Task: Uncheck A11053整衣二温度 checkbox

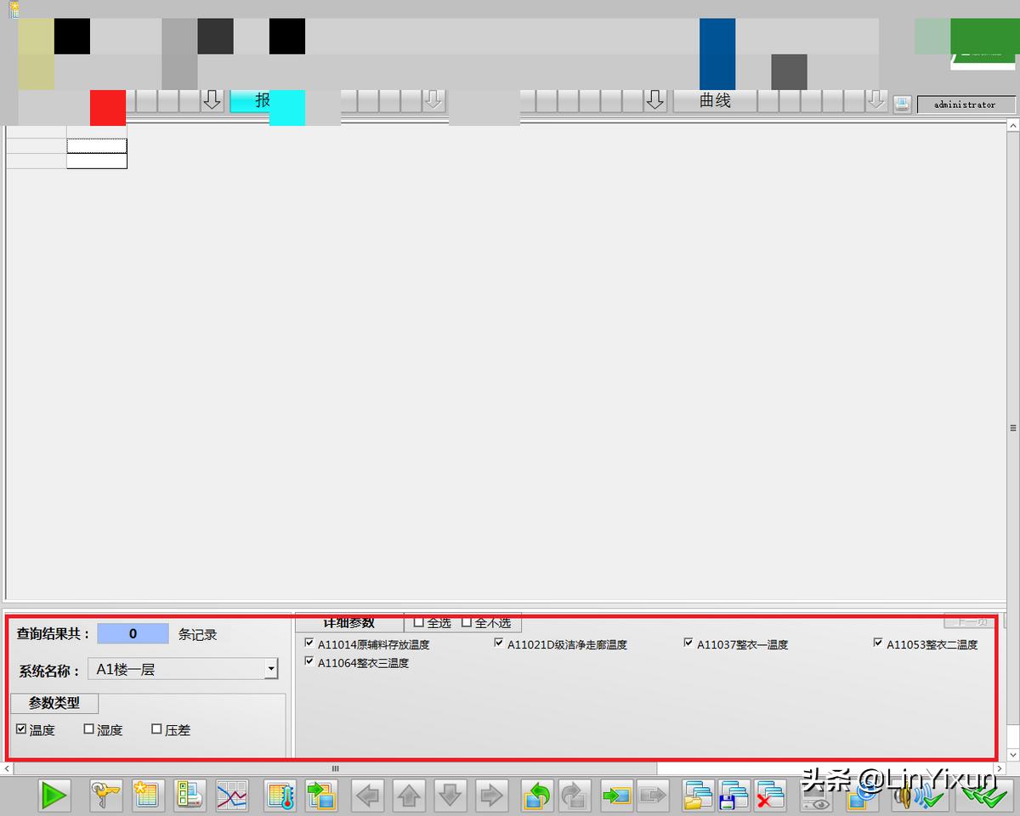Action: (878, 643)
